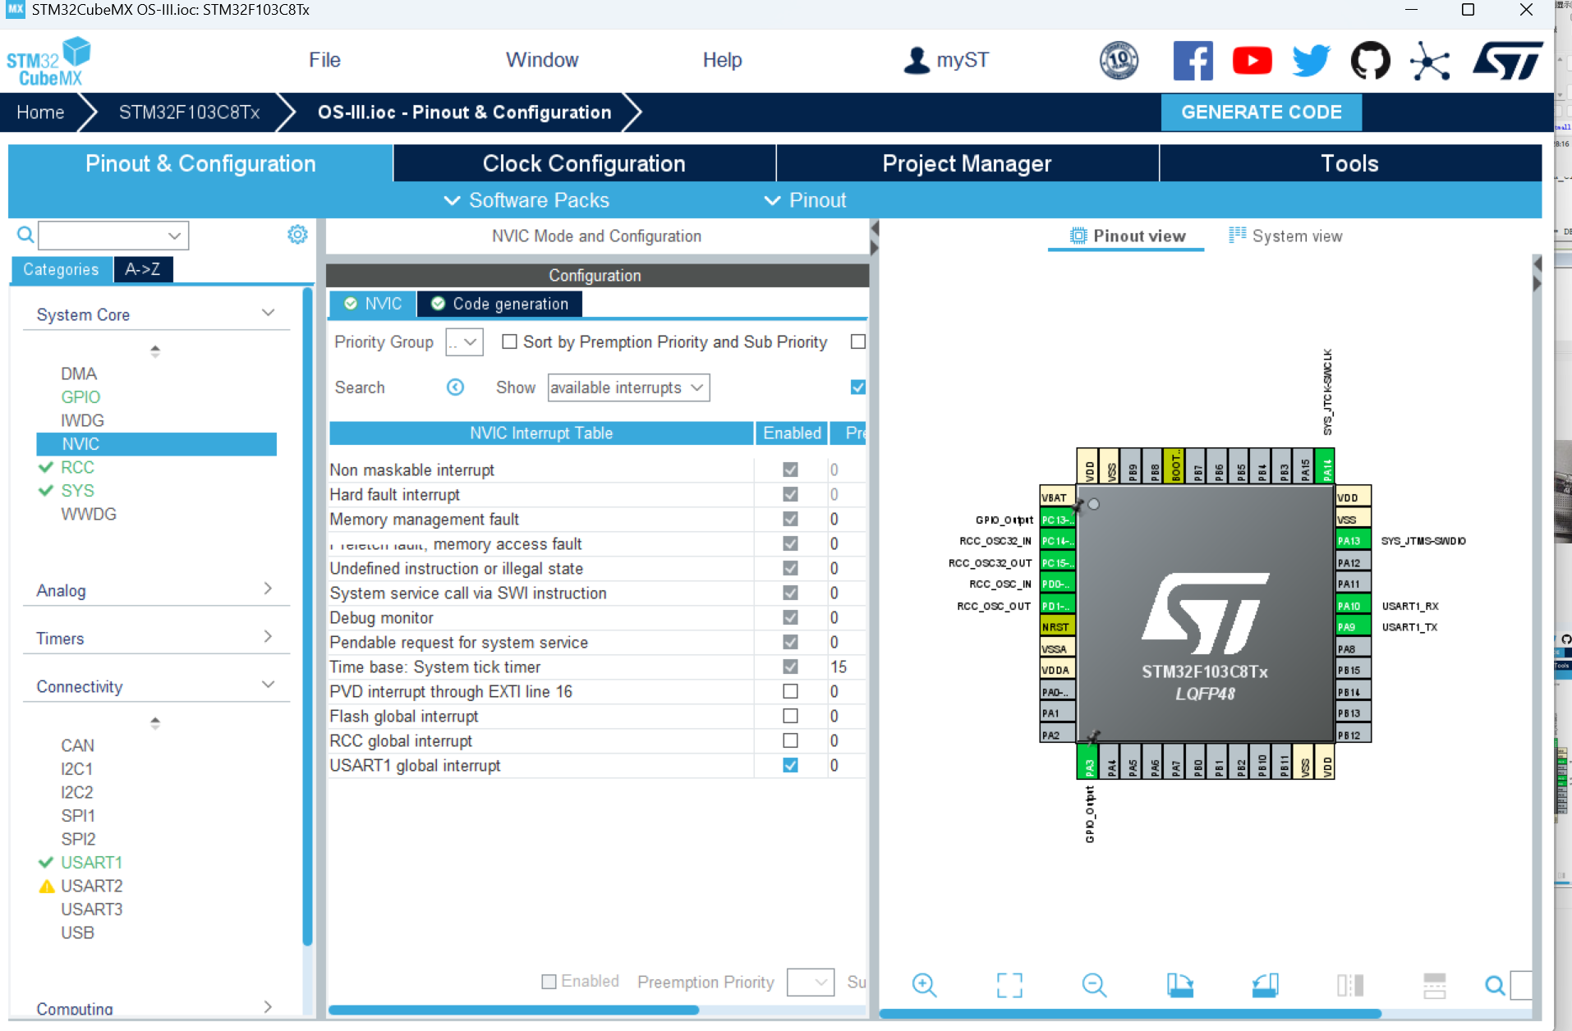
Task: Click the PA13 pin on the chip
Action: pyautogui.click(x=1353, y=541)
